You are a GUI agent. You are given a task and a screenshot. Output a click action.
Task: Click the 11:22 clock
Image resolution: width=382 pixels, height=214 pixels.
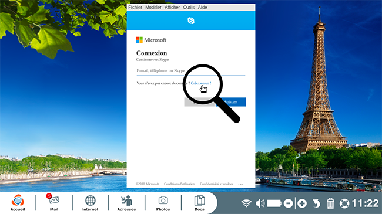(x=365, y=203)
